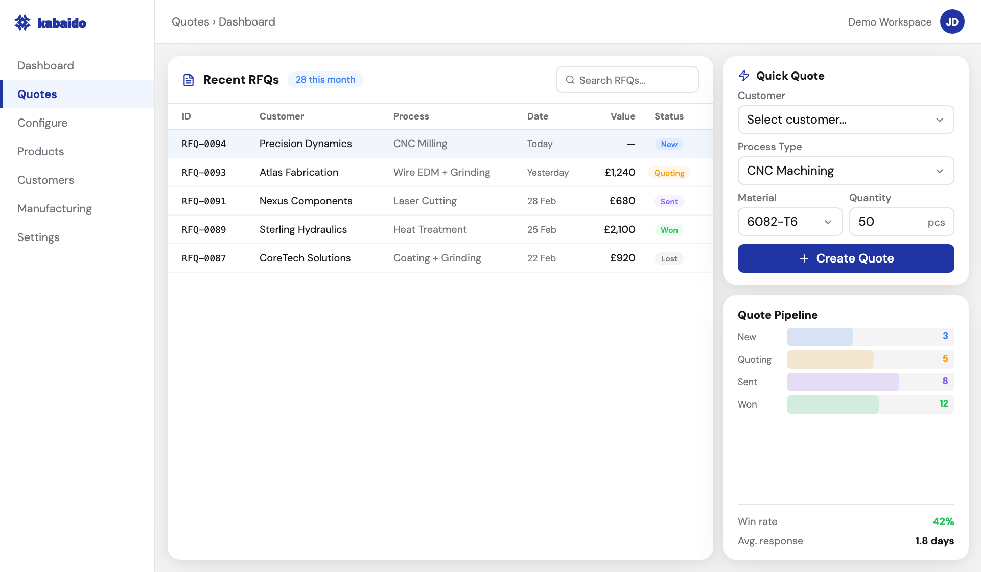Viewport: 981px width, 572px height.
Task: Navigate to Customers in the sidebar
Action: (x=45, y=180)
